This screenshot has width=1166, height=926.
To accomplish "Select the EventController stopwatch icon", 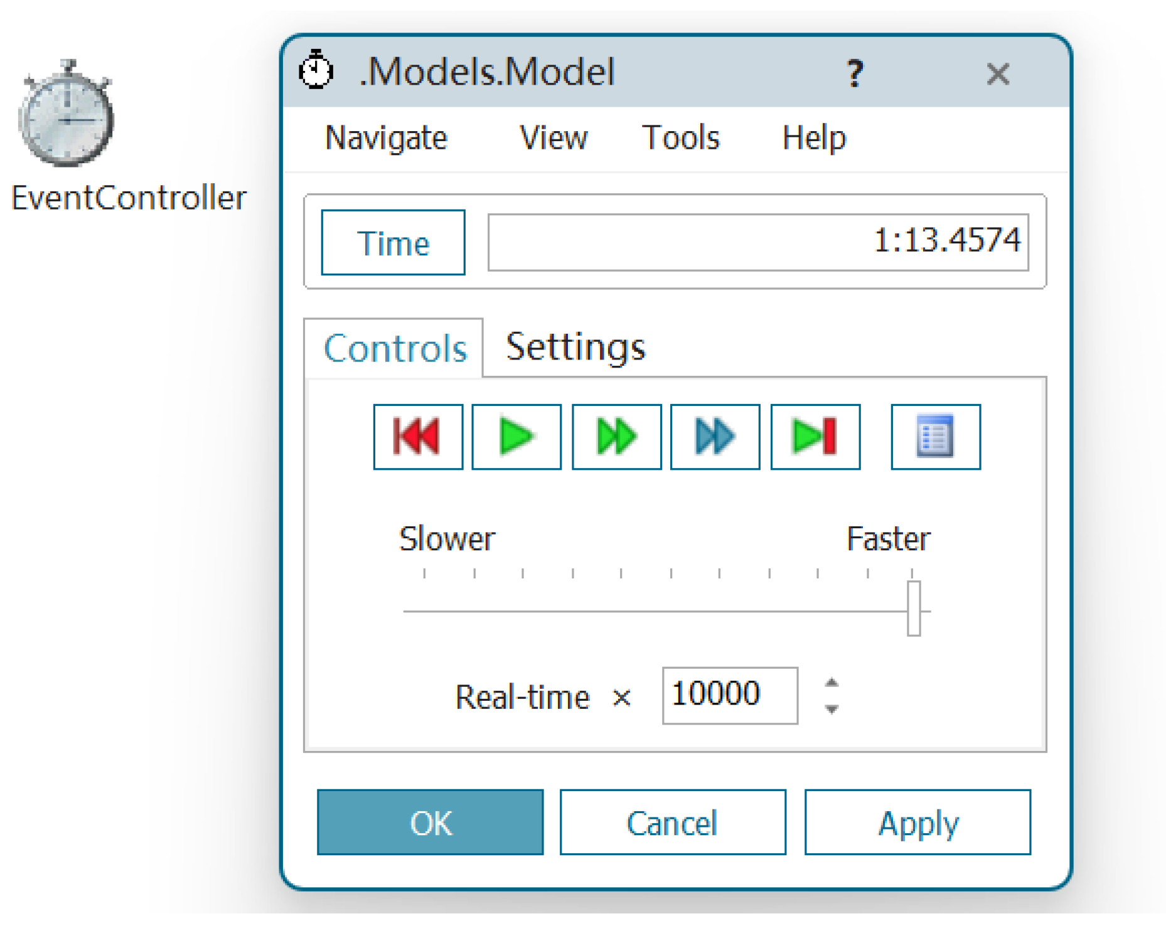I will coord(67,115).
